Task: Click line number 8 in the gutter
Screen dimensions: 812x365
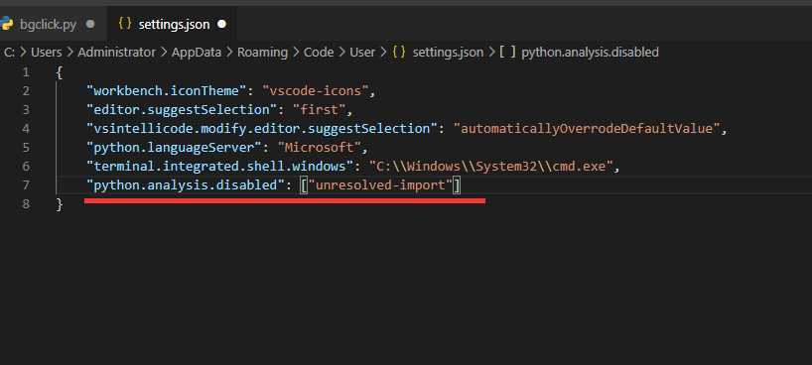Action: pyautogui.click(x=26, y=203)
